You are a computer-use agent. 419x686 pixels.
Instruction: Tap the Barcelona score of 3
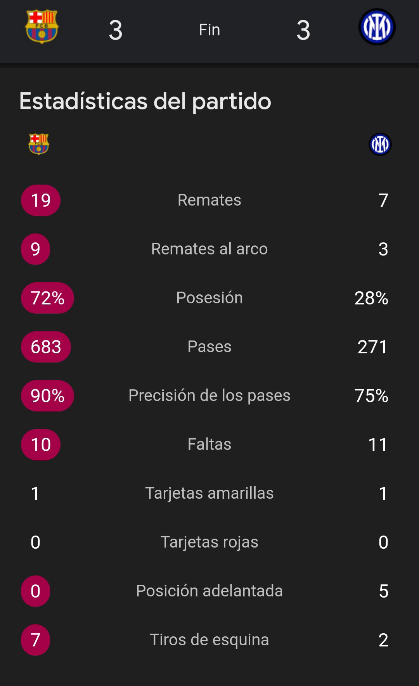116,30
